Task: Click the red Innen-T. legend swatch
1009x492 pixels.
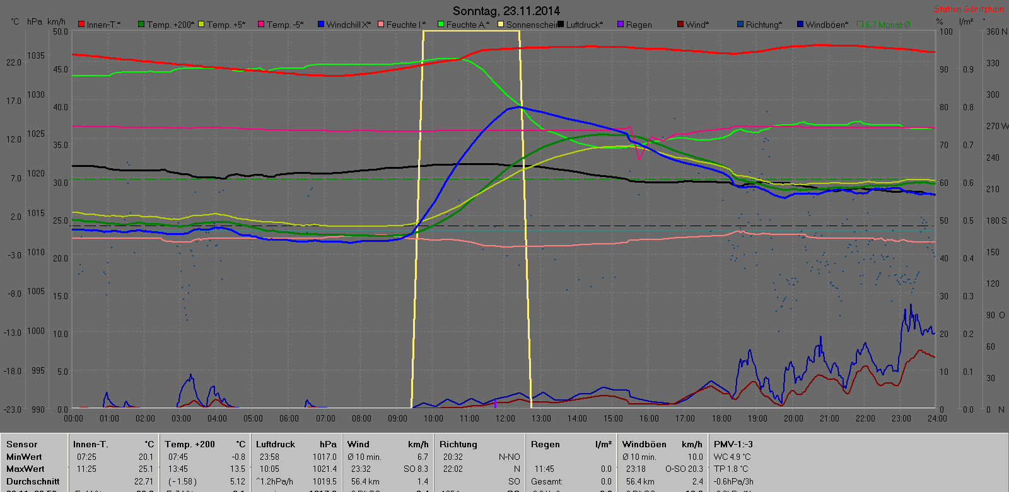Action: tap(81, 25)
